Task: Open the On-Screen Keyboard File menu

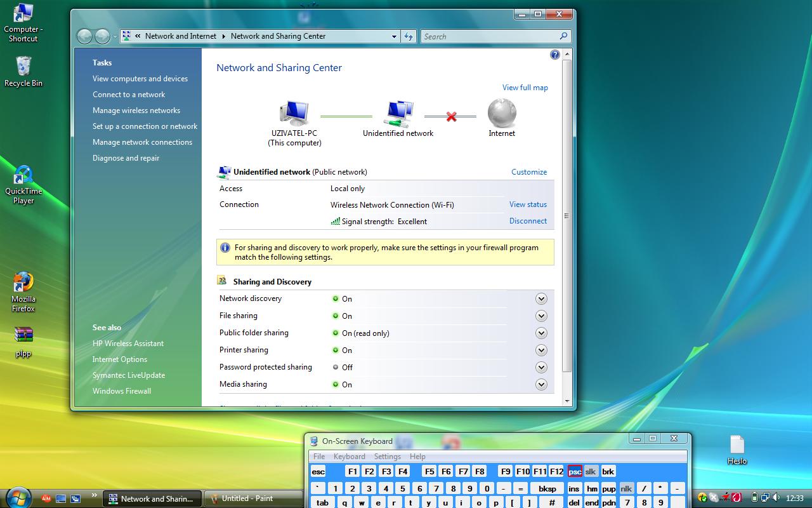Action: (319, 457)
